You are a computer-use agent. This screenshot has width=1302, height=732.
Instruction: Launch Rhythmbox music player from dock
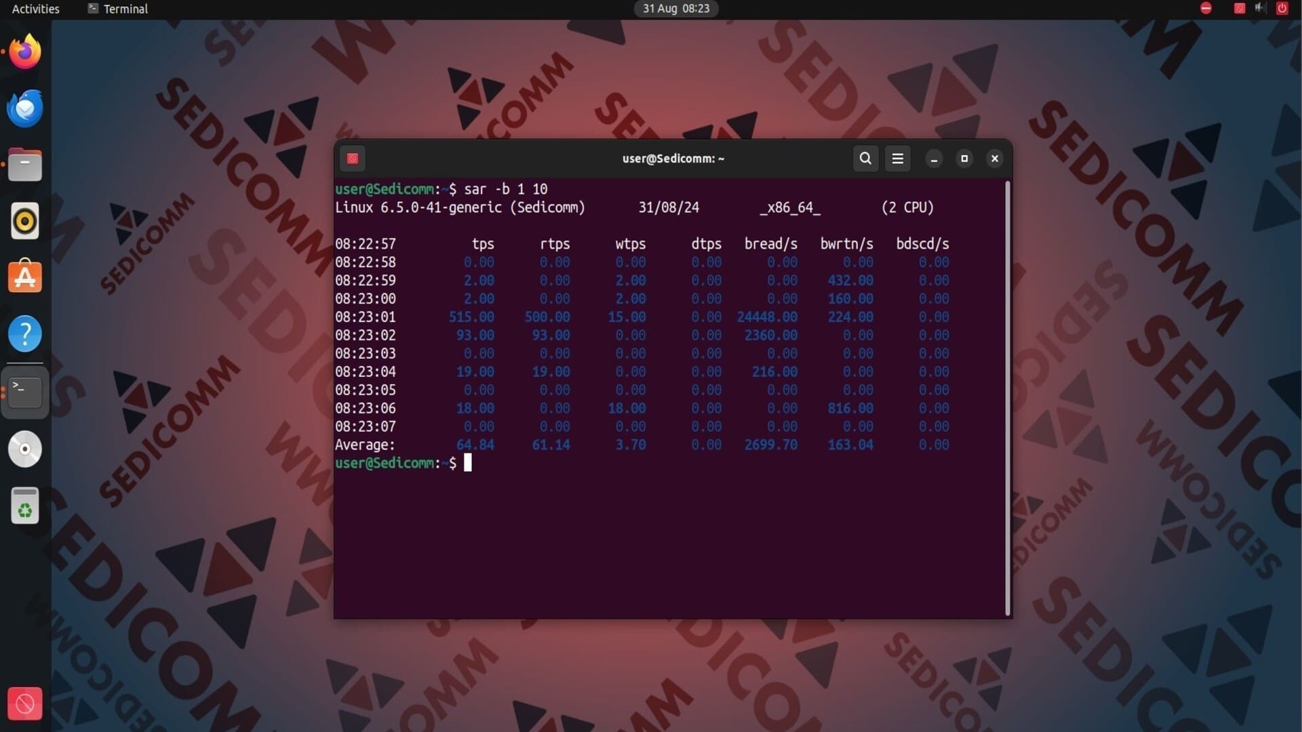[x=25, y=221]
